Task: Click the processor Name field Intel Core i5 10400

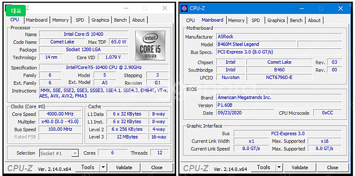Action: click(x=83, y=34)
